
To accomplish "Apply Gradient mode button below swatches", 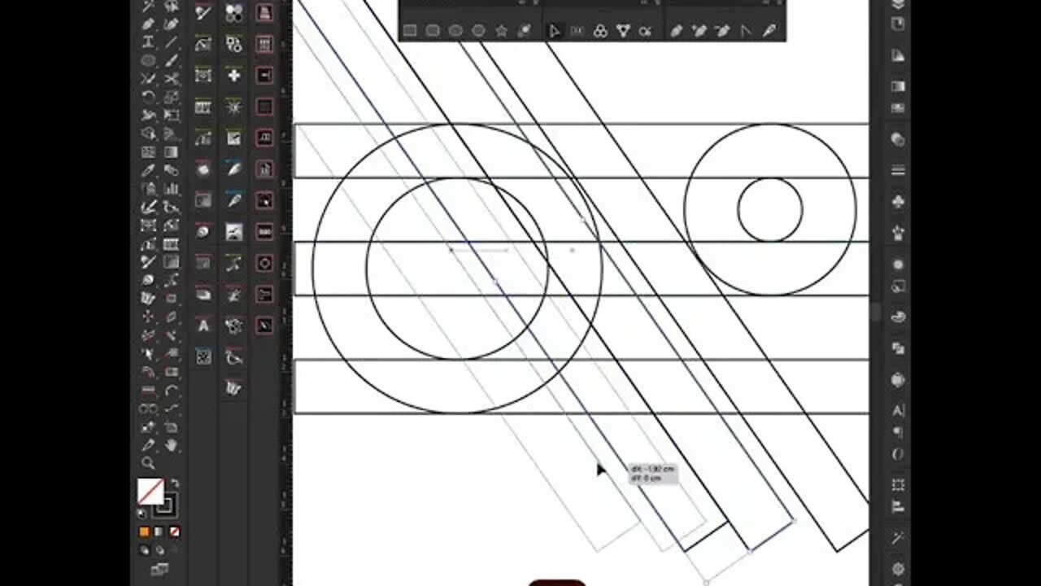I will tap(159, 531).
